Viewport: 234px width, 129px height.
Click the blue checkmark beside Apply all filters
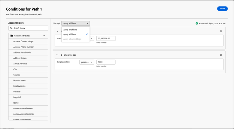click(87, 34)
